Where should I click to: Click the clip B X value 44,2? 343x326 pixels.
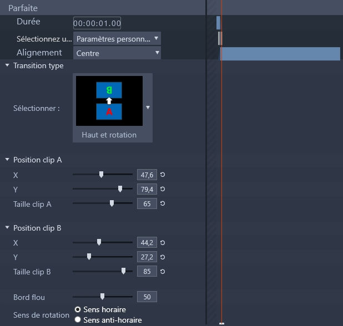tap(147, 242)
